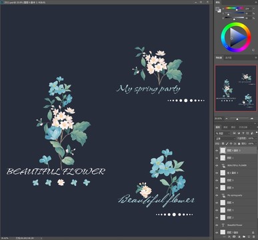Click the create new group folder icon
The image size is (258, 240).
[x=244, y=237]
